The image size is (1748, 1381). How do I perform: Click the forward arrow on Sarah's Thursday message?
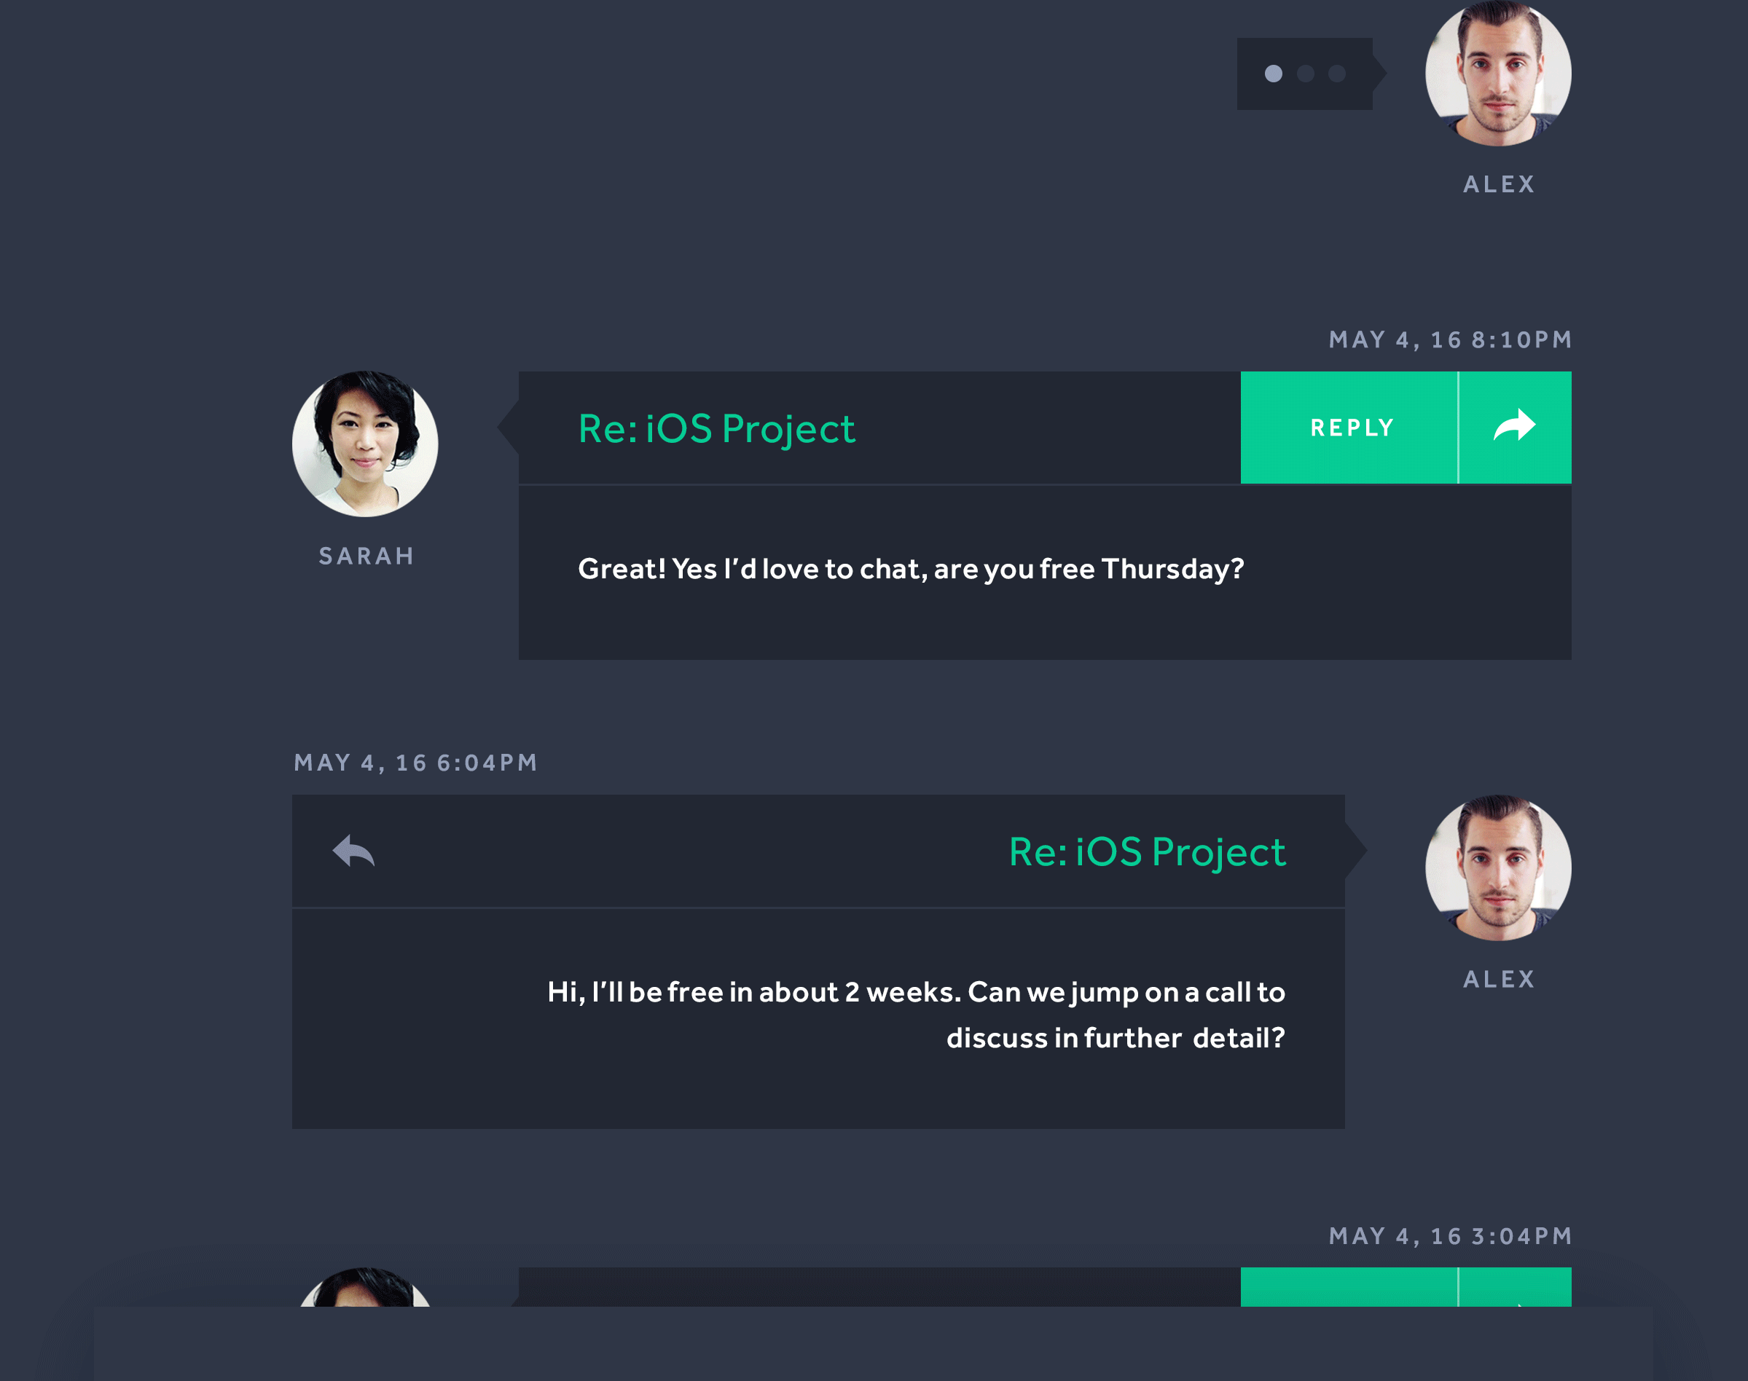click(1514, 427)
